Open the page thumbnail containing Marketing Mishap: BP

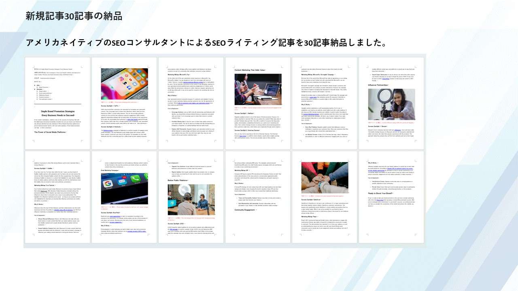pos(257,197)
